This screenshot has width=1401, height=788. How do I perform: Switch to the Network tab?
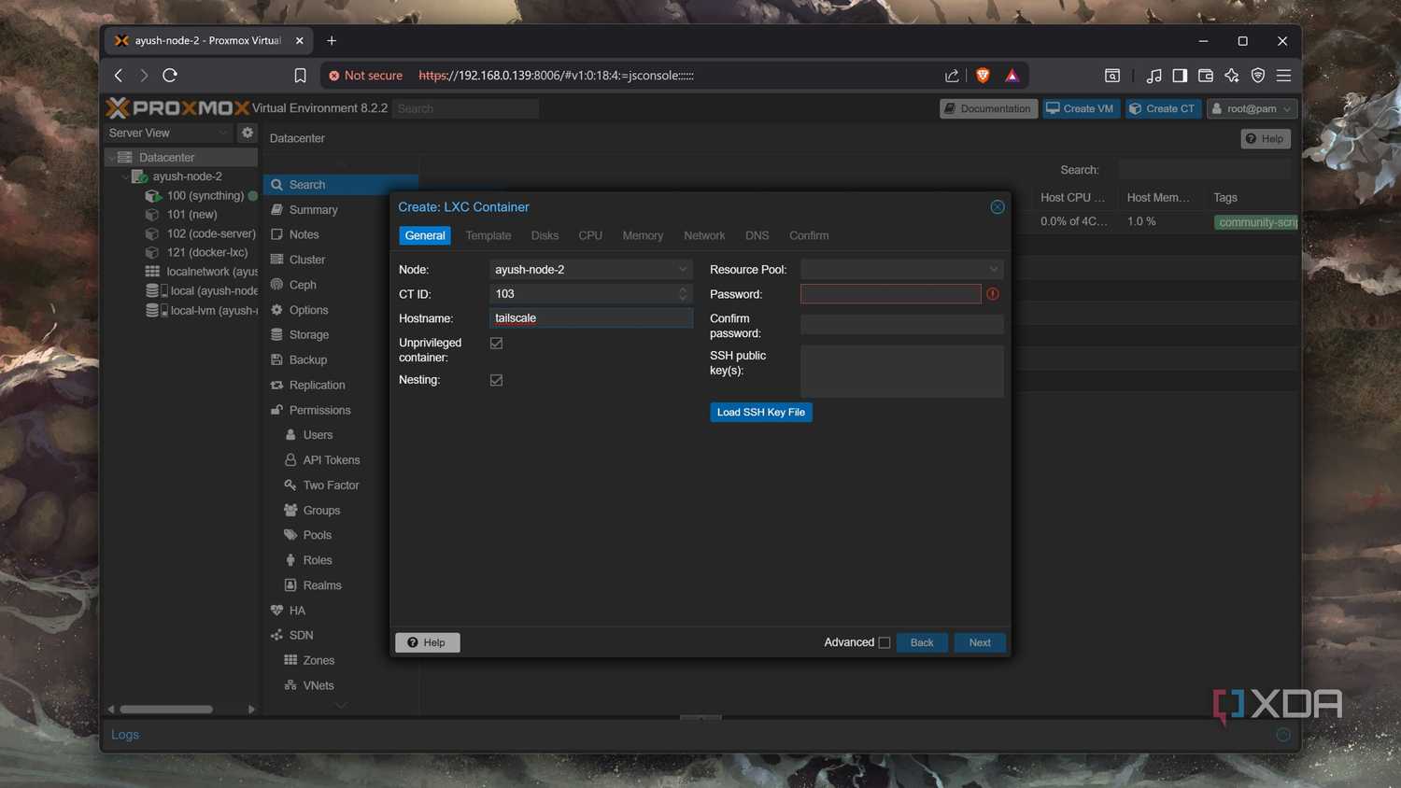pyautogui.click(x=704, y=235)
